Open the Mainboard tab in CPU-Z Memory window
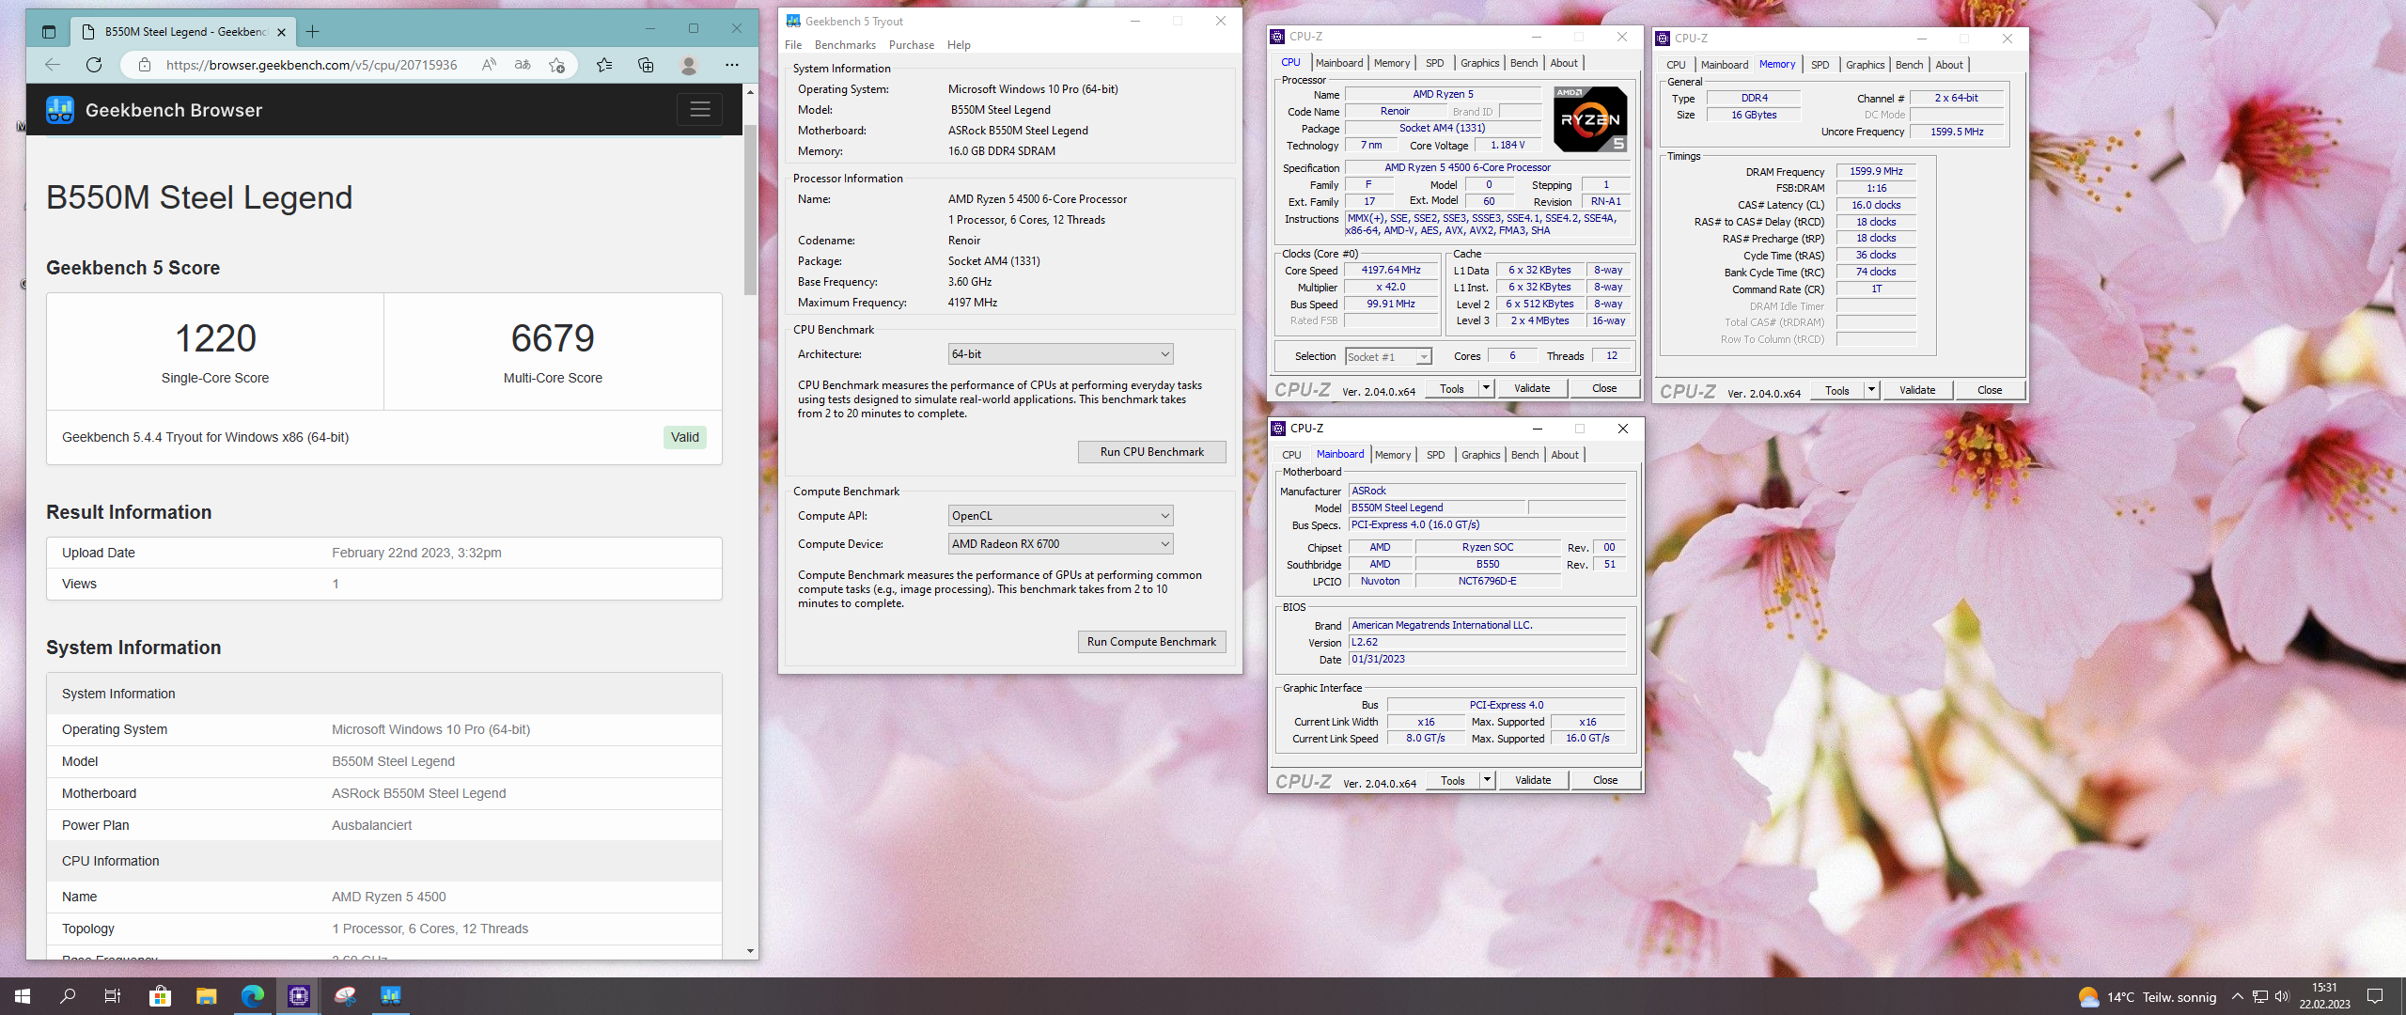The width and height of the screenshot is (2406, 1015). click(x=1725, y=65)
